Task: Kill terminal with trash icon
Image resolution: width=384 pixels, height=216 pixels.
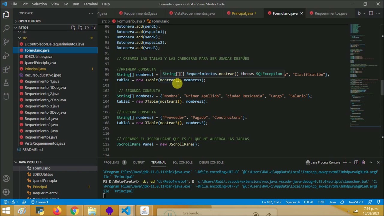Action: [x=363, y=162]
